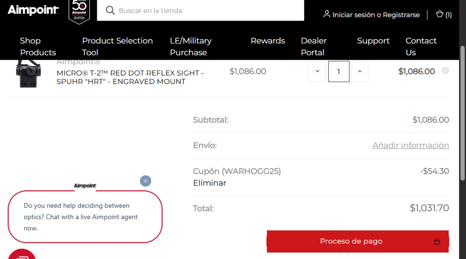The height and width of the screenshot is (259, 466).
Task: Click the magnifying glass search icon
Action: (x=110, y=11)
